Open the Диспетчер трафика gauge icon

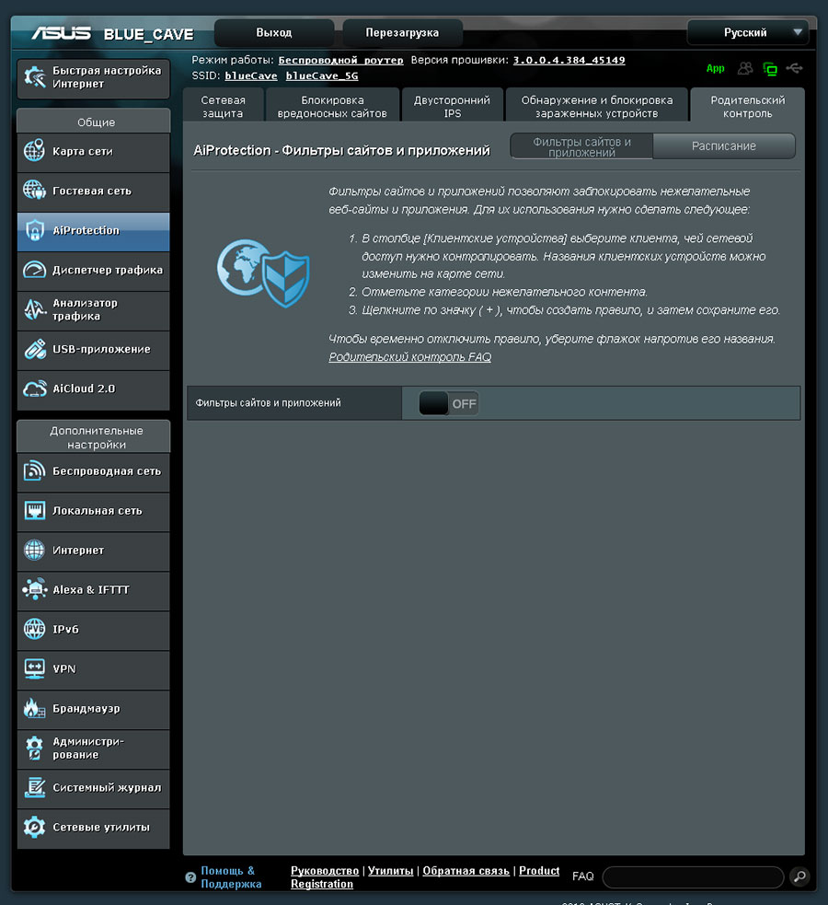click(35, 270)
